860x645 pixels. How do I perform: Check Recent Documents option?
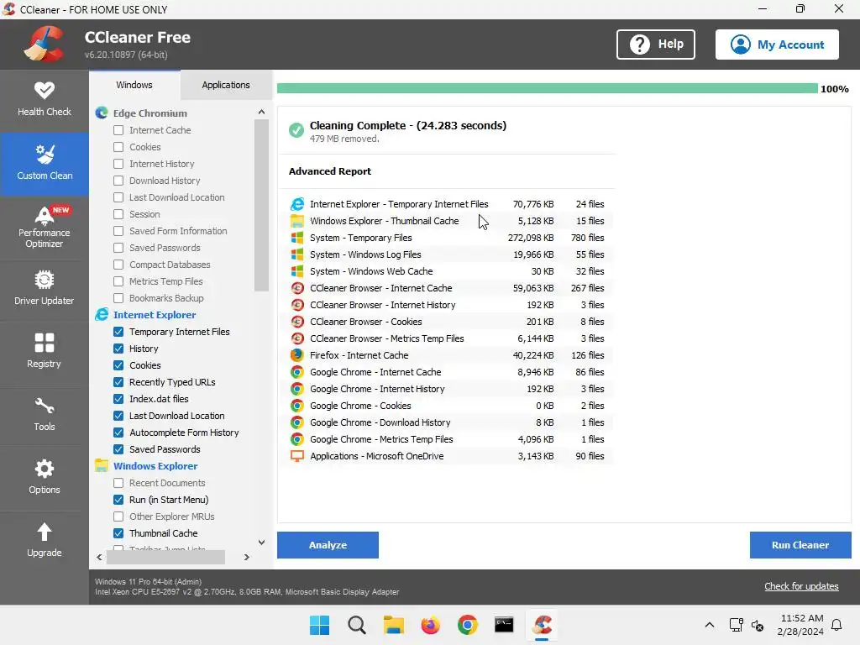coord(118,483)
